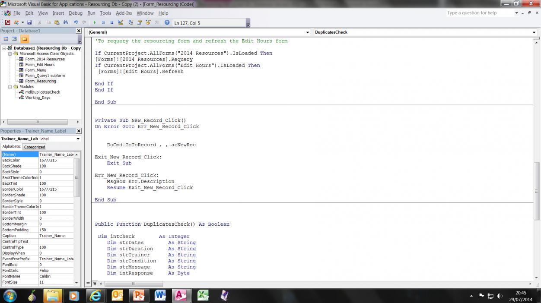This screenshot has width=541, height=303.
Task: Click the Type a question for help box
Action: (x=480, y=13)
